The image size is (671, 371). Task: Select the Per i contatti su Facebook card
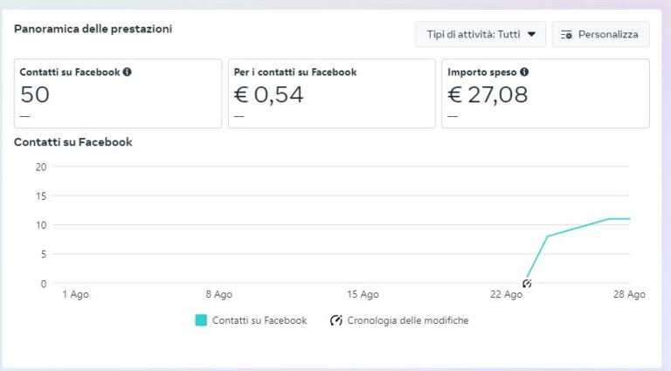(332, 93)
